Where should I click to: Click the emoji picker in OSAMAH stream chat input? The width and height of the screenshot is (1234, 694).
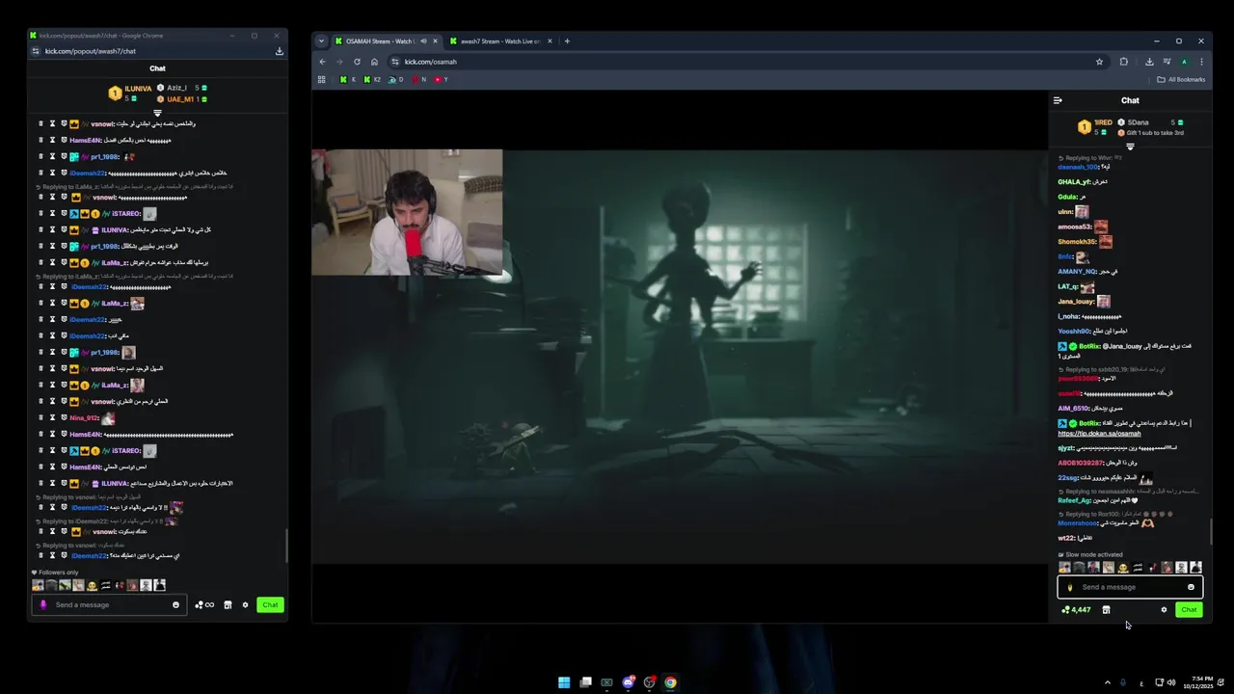point(1191,587)
